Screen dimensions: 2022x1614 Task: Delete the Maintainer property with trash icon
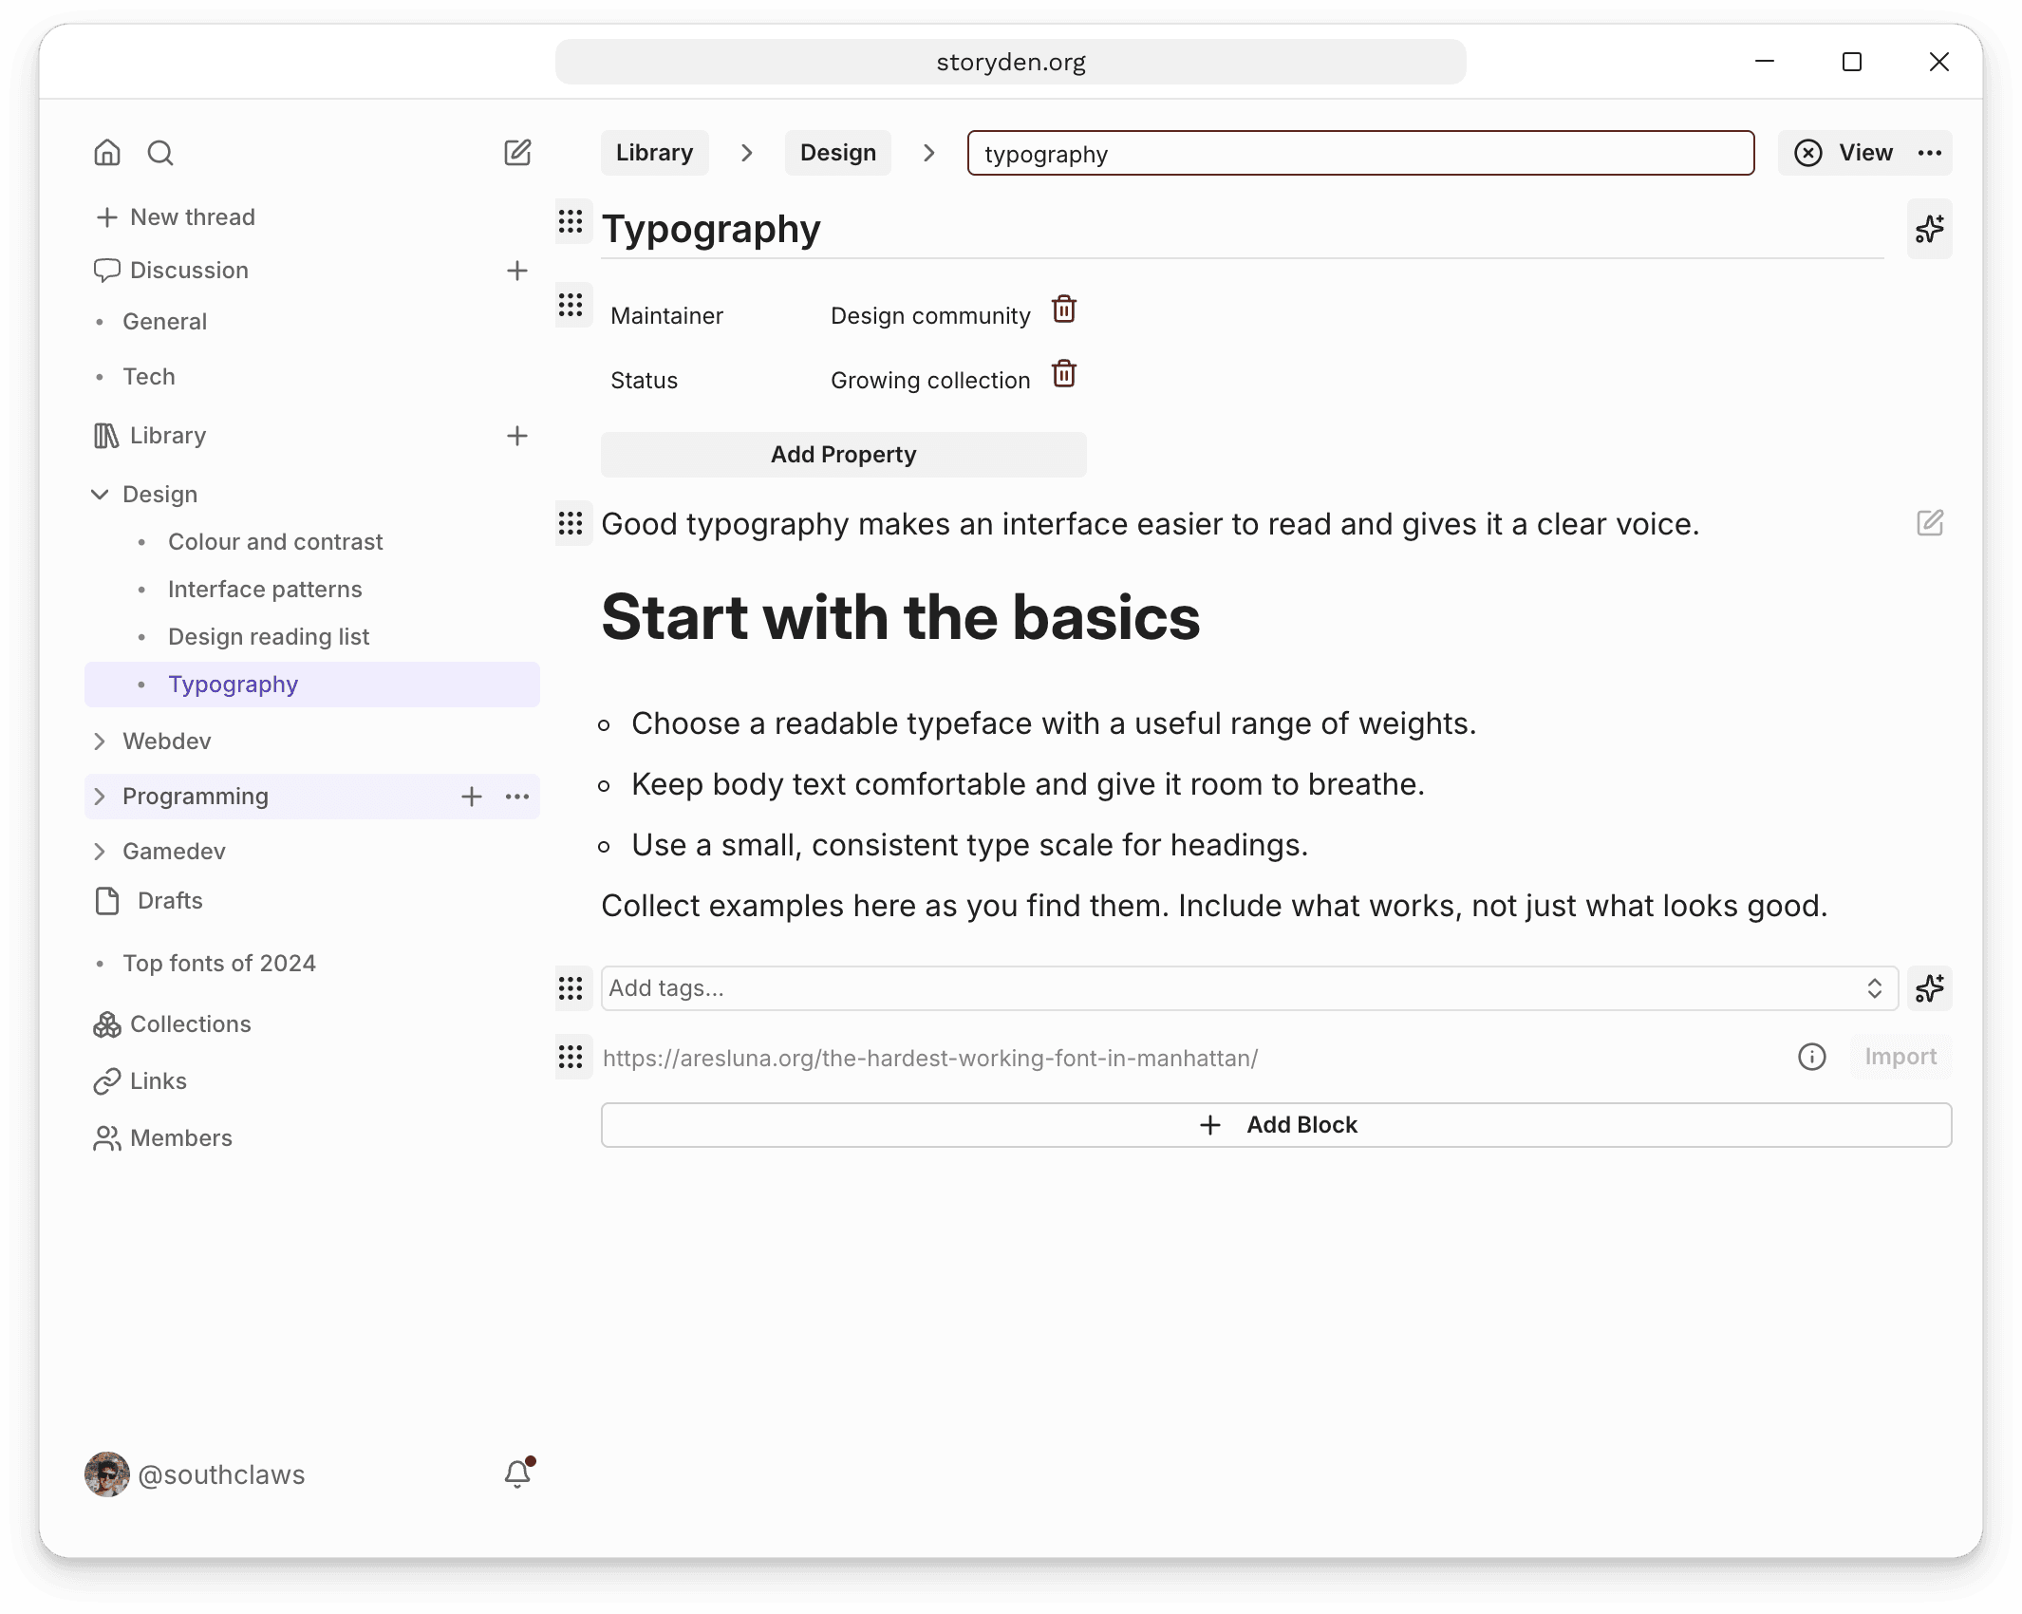[1064, 310]
